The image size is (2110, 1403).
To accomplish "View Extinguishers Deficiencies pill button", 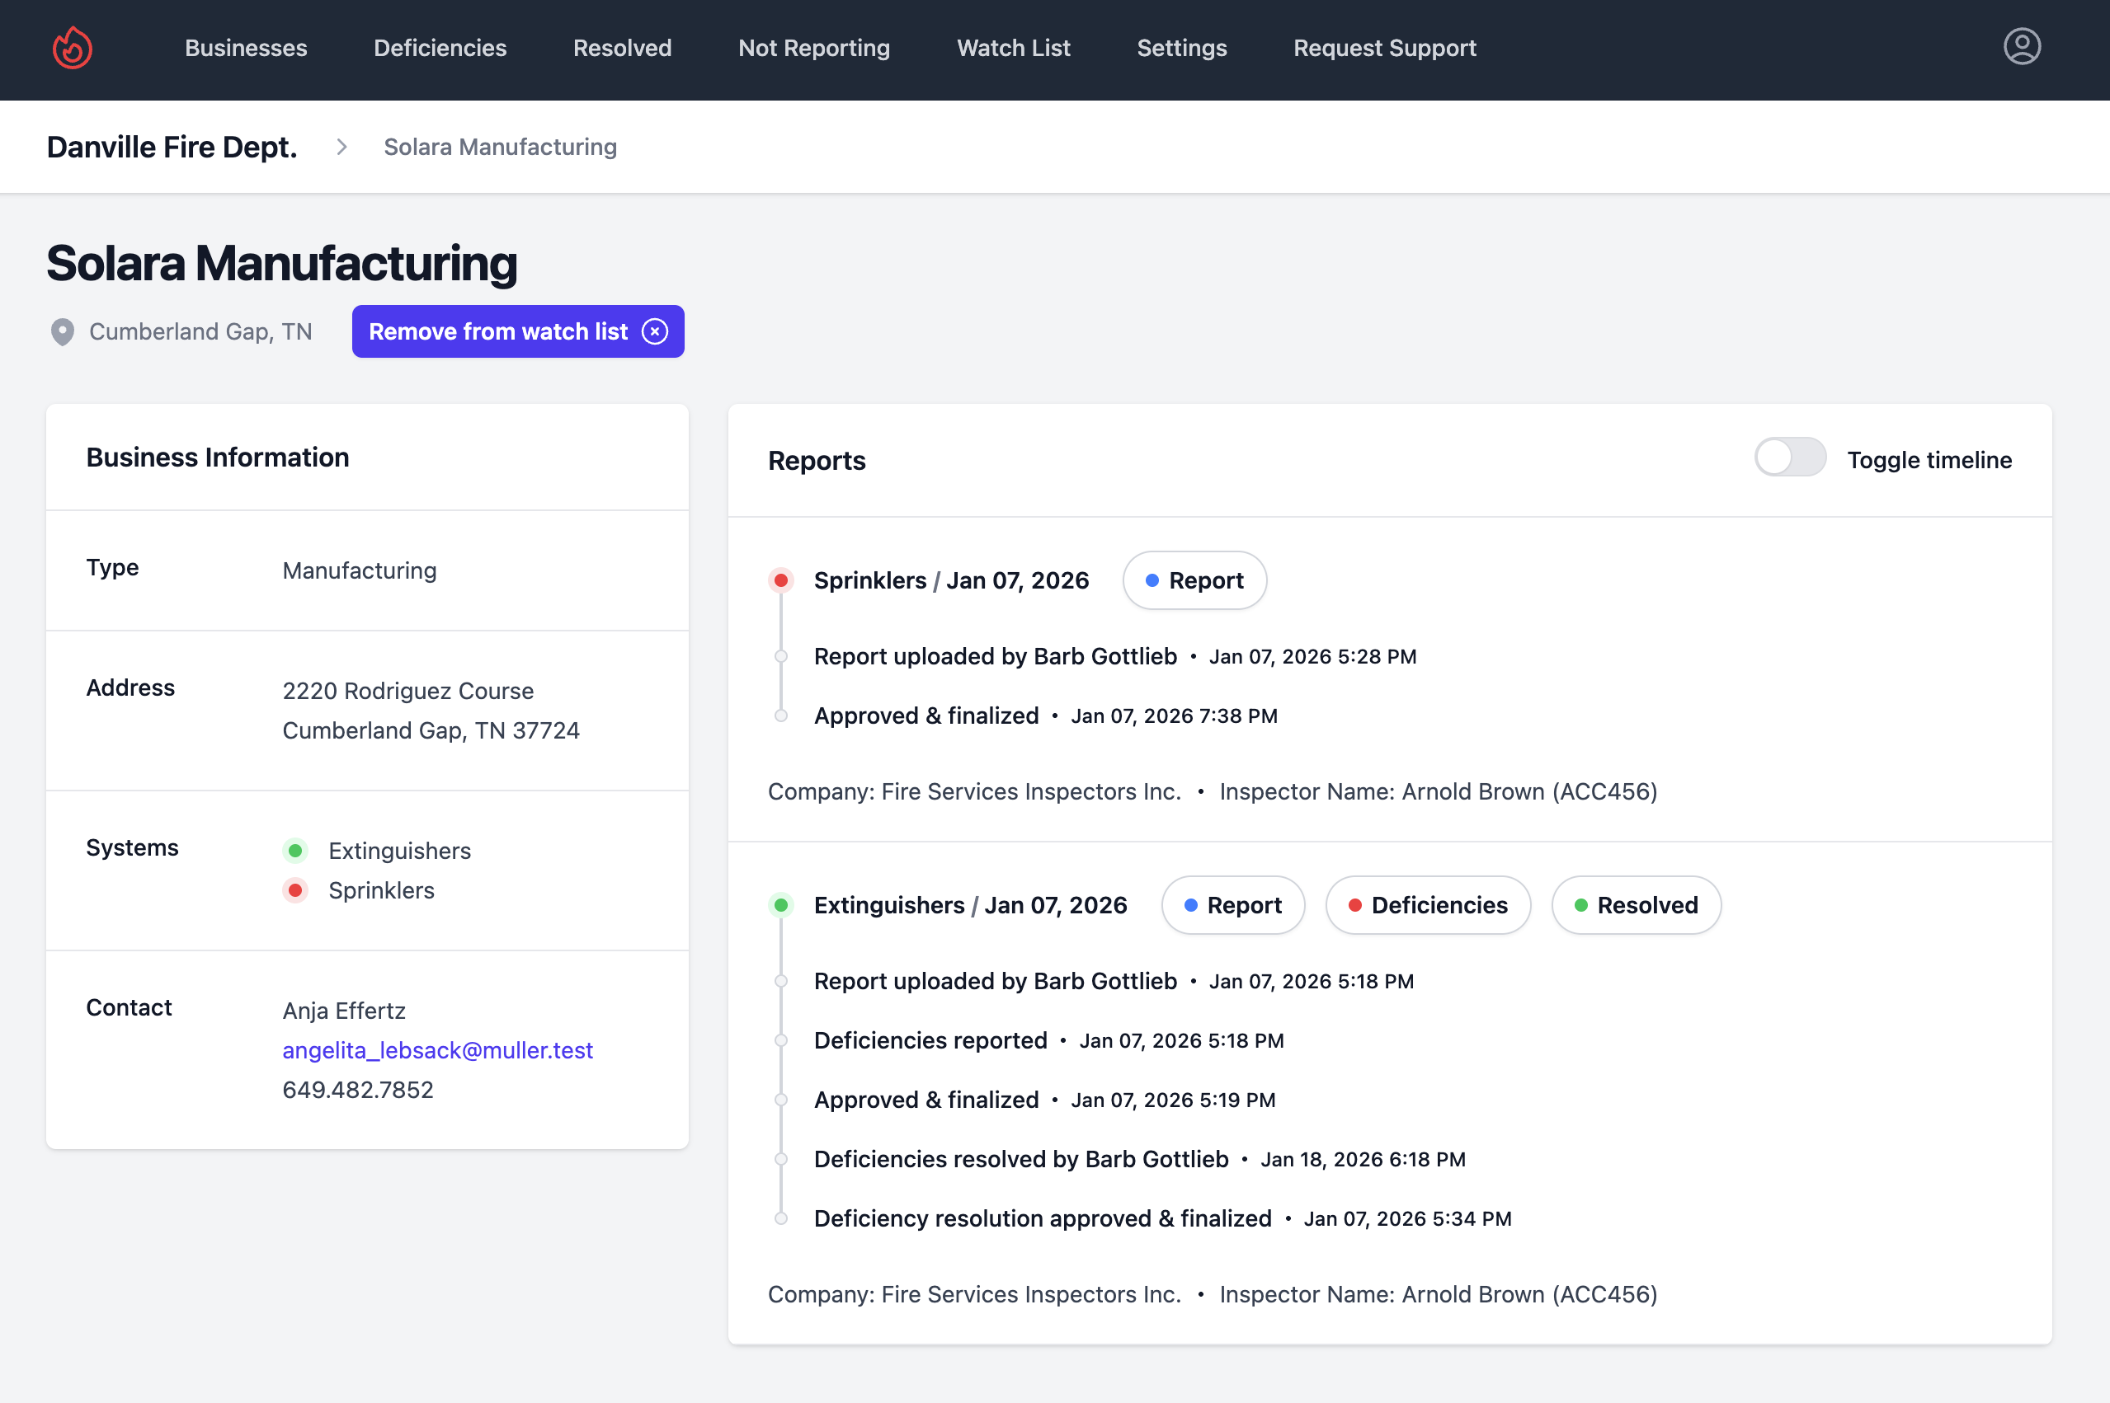I will [x=1427, y=905].
